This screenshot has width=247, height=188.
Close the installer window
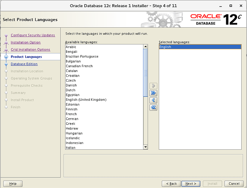241,6
